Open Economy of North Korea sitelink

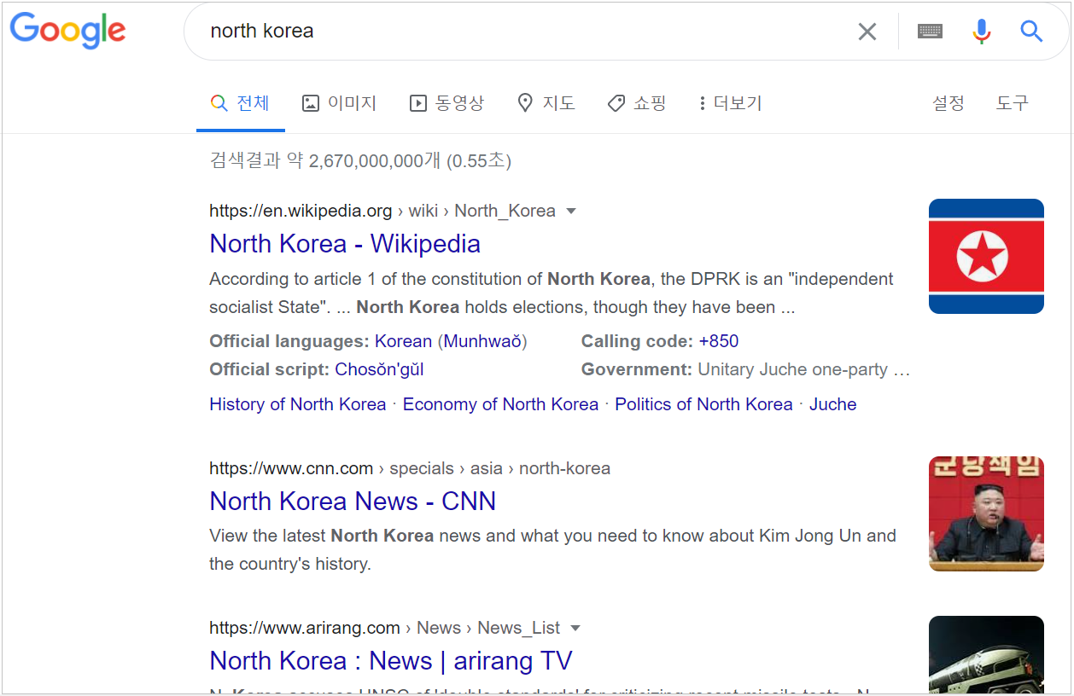[x=500, y=404]
